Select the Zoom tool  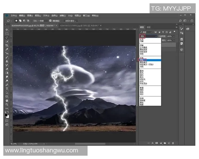point(7,104)
